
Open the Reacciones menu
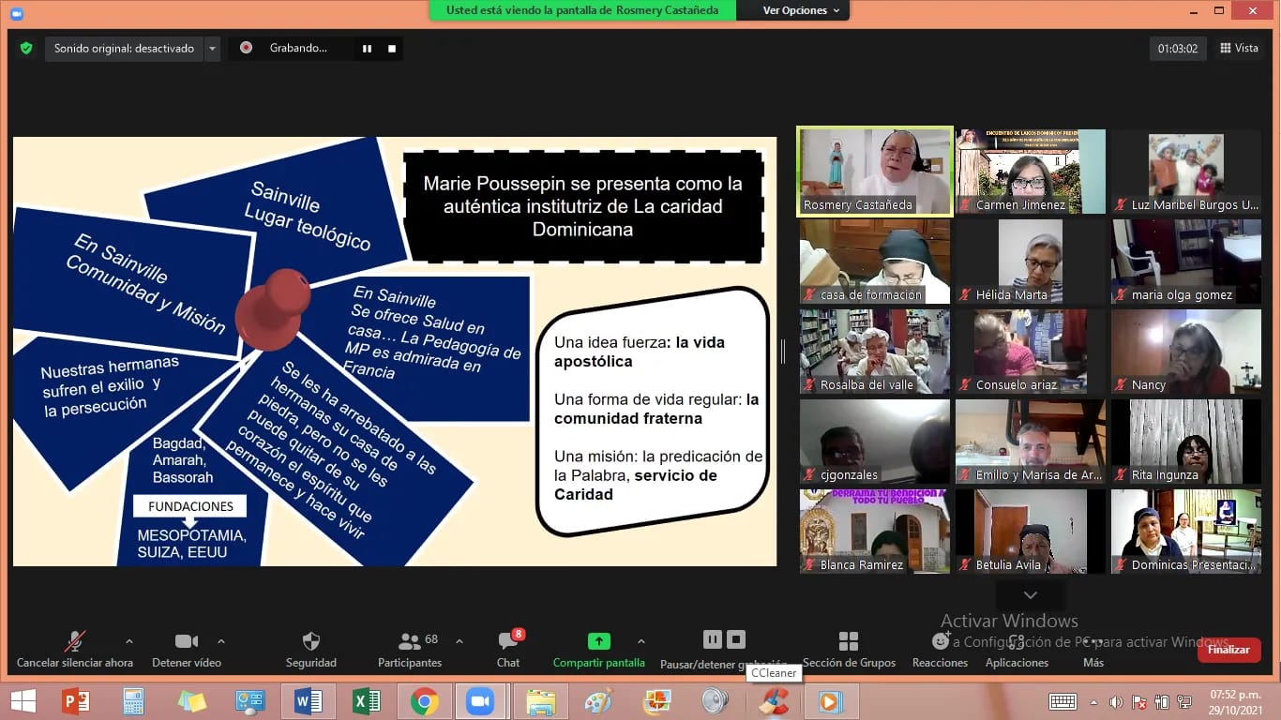pos(940,642)
